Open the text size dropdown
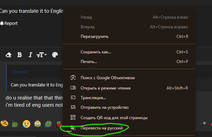 tap(41, 55)
